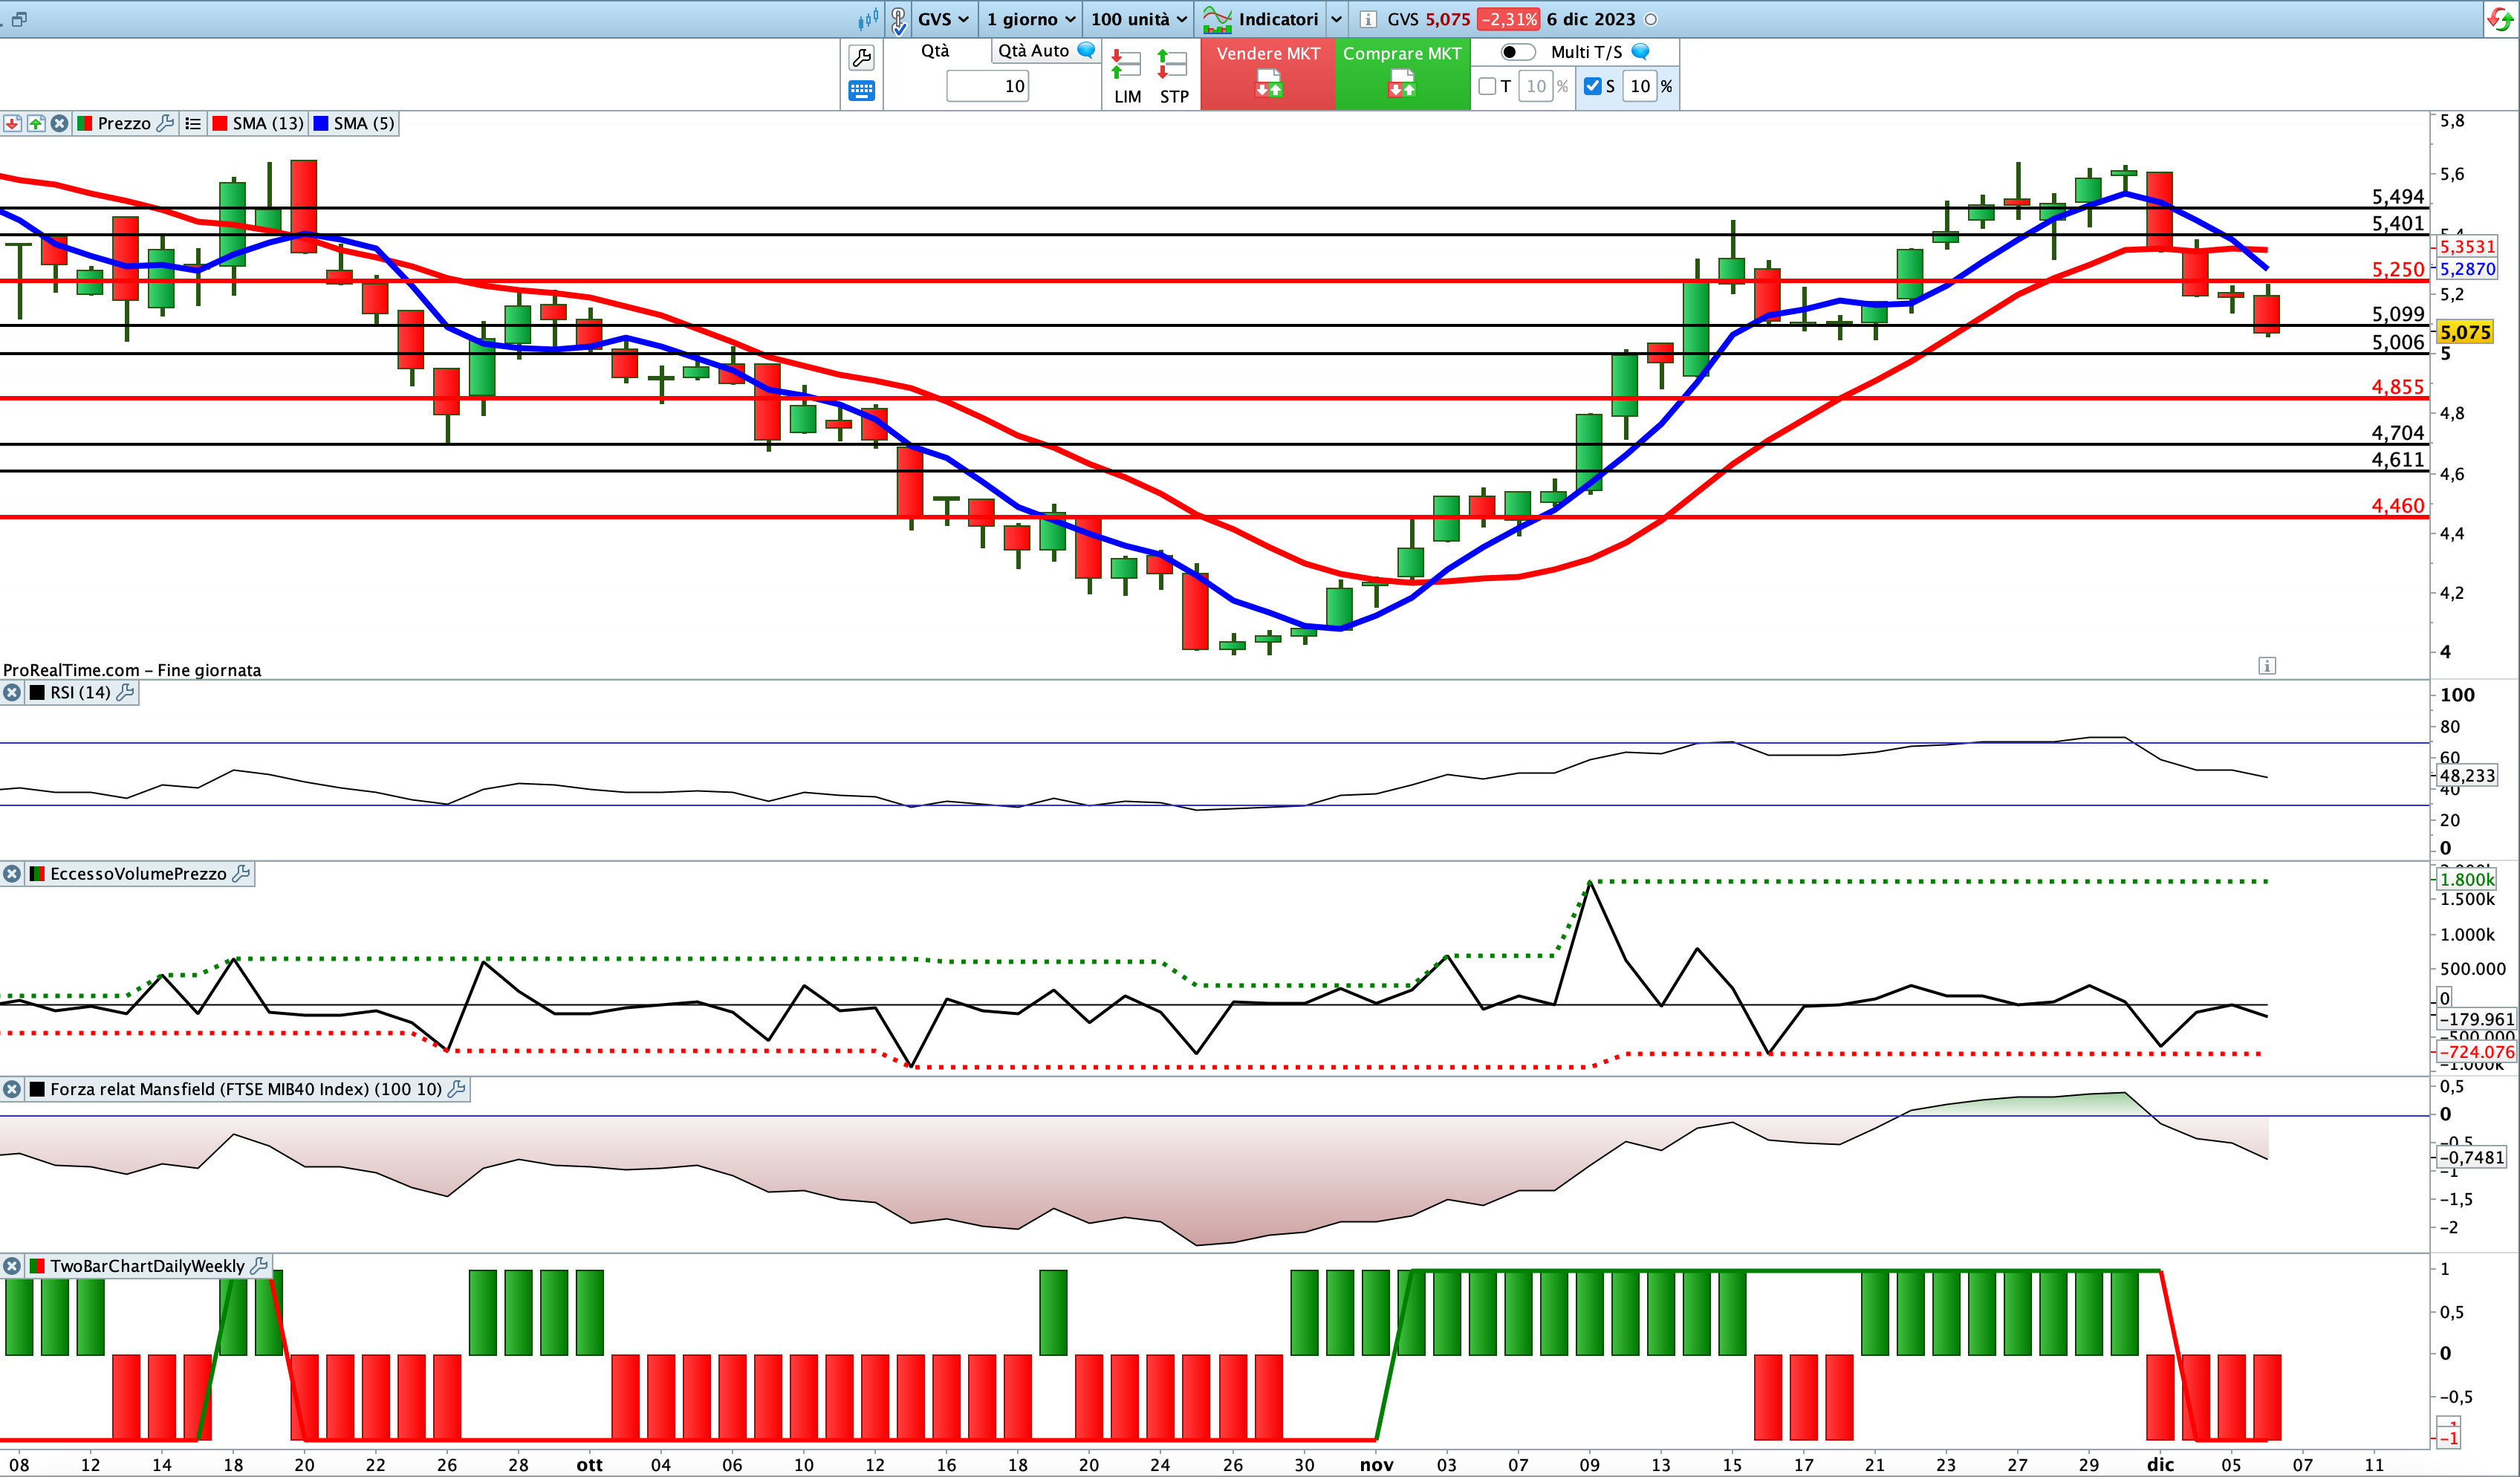Open the blue keyboard shortcuts icon
The image size is (2520, 1477).
click(x=861, y=91)
